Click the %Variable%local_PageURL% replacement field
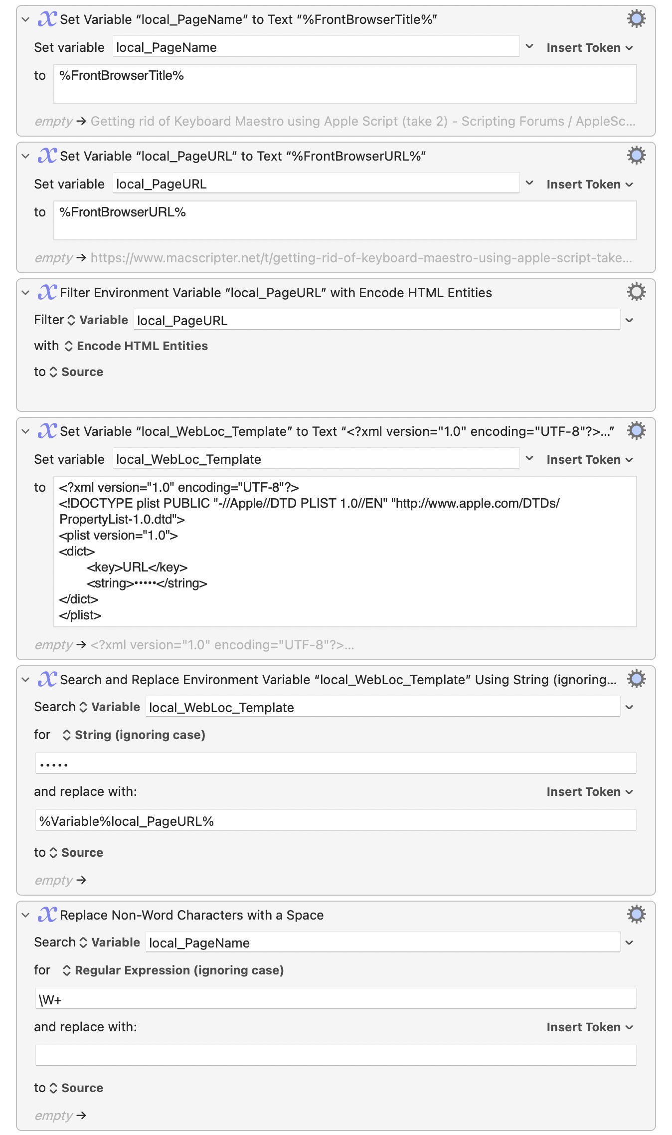672x1135 pixels. point(336,821)
